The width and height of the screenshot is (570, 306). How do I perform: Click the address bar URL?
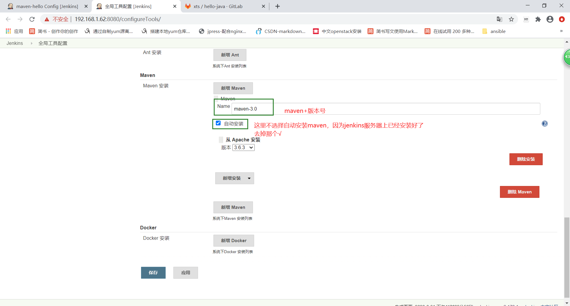(x=118, y=19)
